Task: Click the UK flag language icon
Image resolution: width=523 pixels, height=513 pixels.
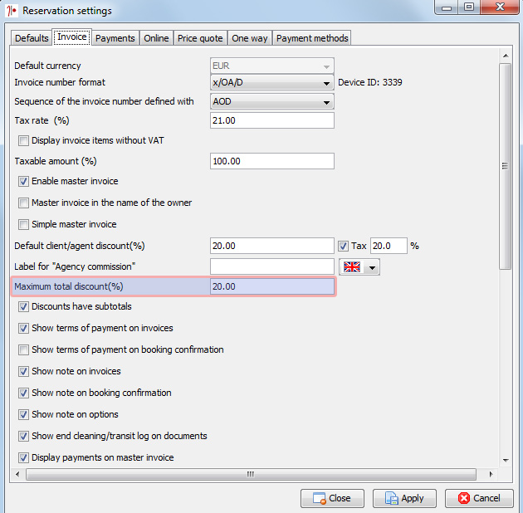Action: click(352, 266)
